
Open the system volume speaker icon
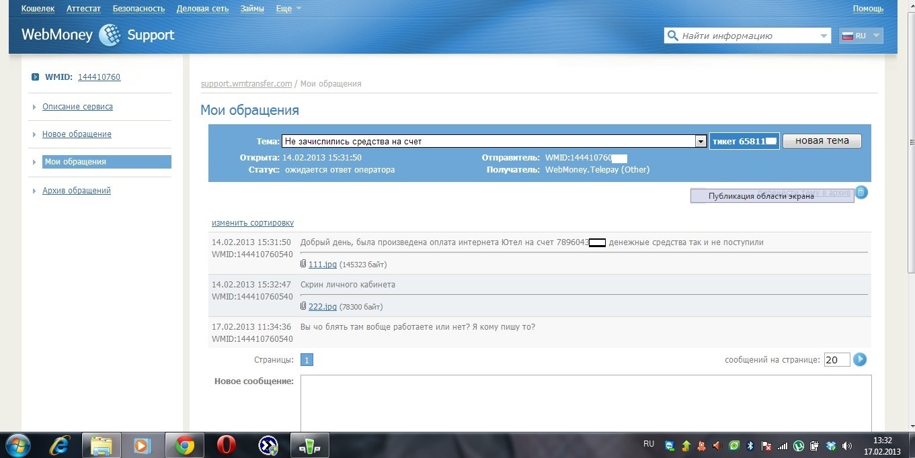[847, 445]
